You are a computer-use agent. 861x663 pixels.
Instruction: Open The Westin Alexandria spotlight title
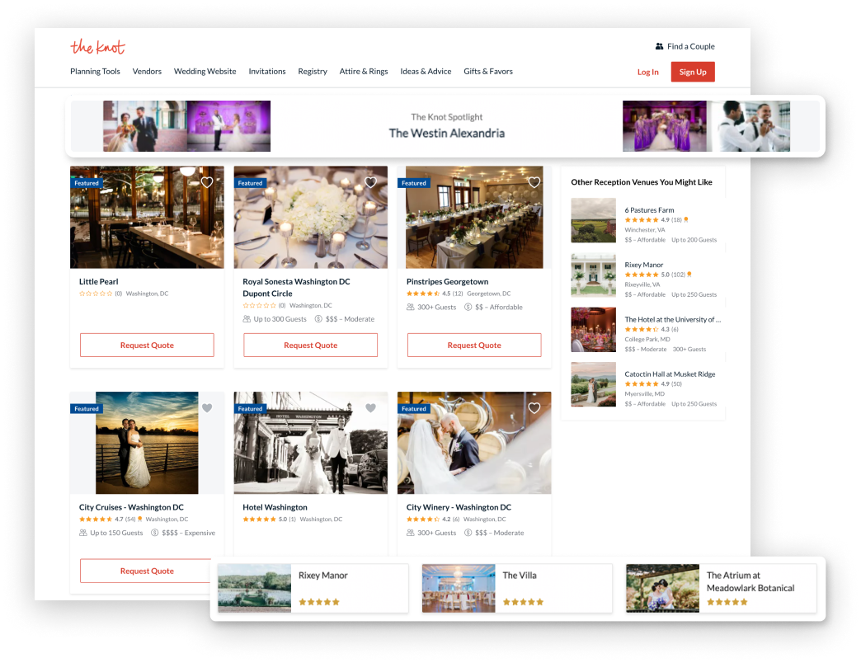point(447,134)
